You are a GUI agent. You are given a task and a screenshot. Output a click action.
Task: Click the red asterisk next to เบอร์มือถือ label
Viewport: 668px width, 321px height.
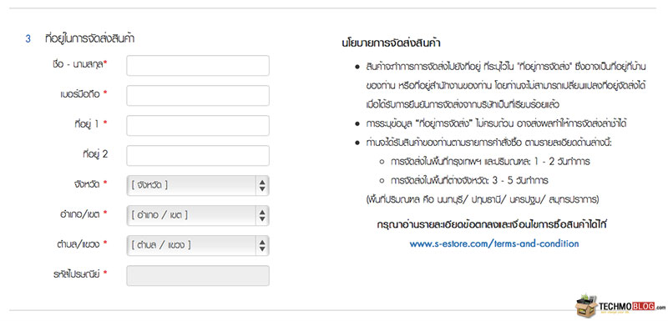tap(105, 93)
